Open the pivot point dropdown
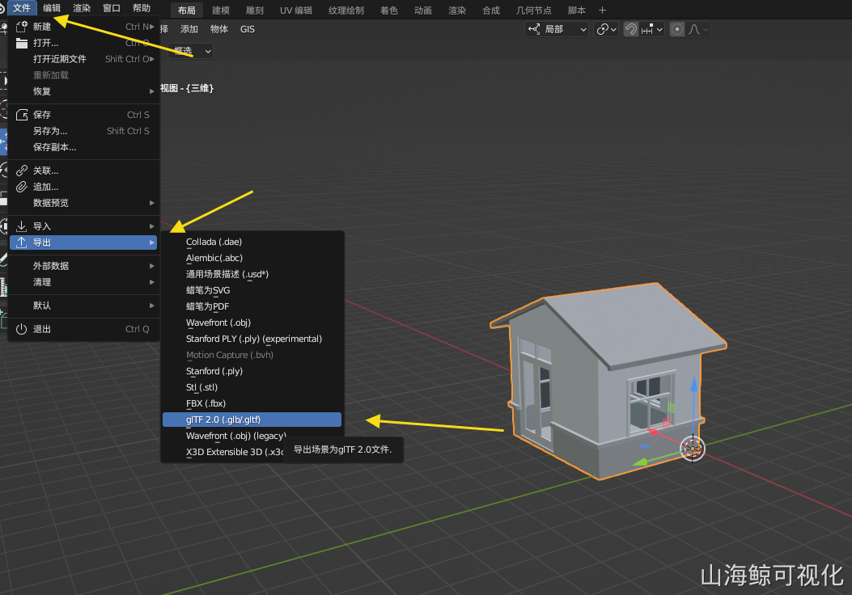 [x=606, y=29]
